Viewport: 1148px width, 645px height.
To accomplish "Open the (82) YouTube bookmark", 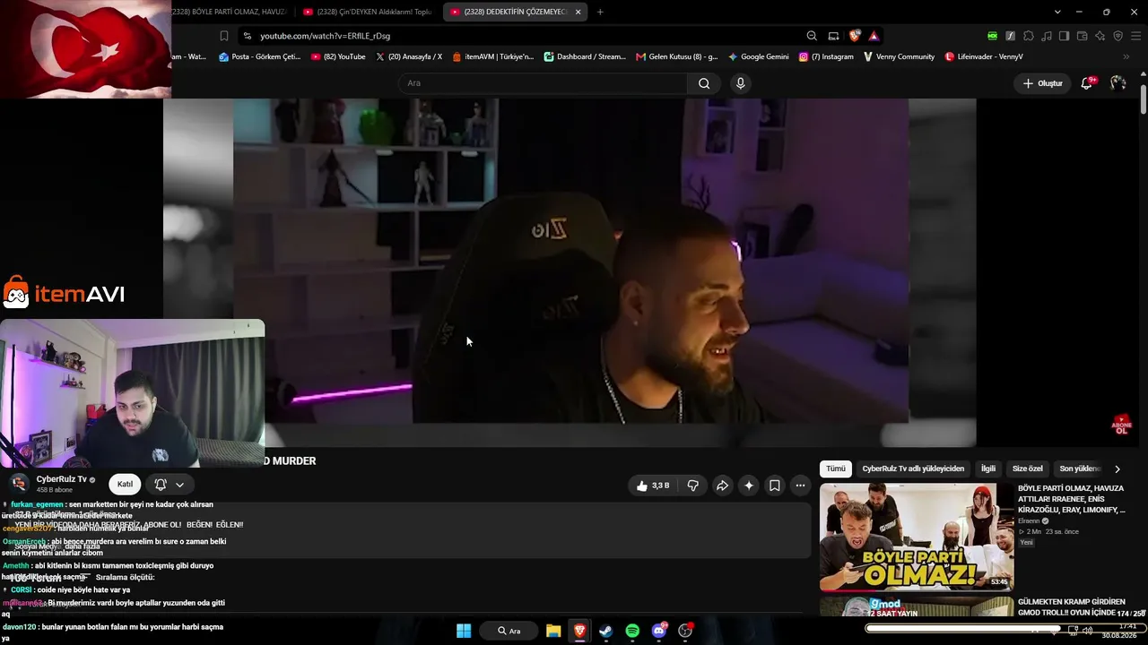I will coord(338,56).
